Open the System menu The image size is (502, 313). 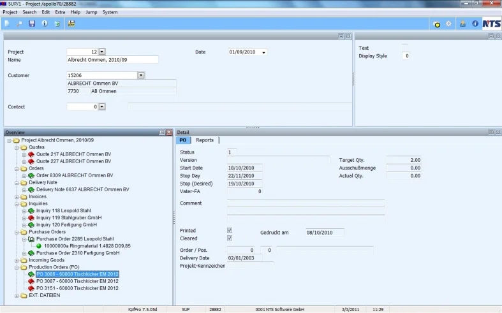pyautogui.click(x=110, y=12)
